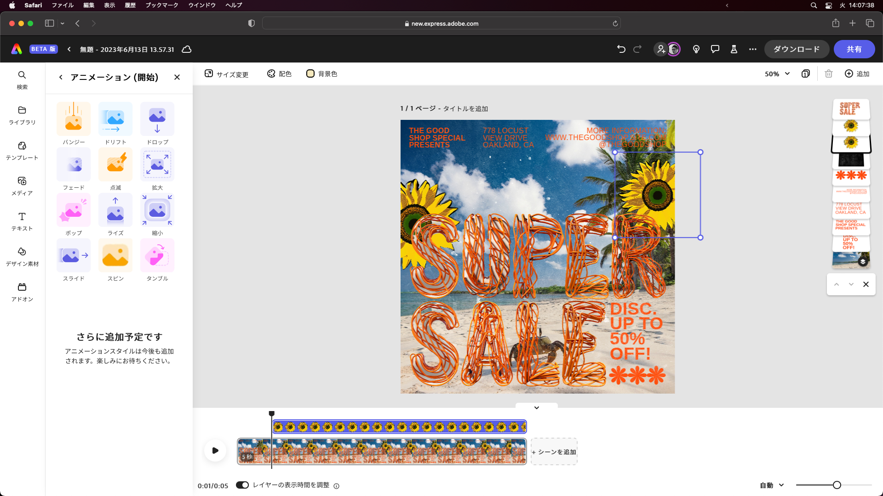Open the Safari bookmarks menu
This screenshot has width=883, height=496.
pyautogui.click(x=162, y=5)
